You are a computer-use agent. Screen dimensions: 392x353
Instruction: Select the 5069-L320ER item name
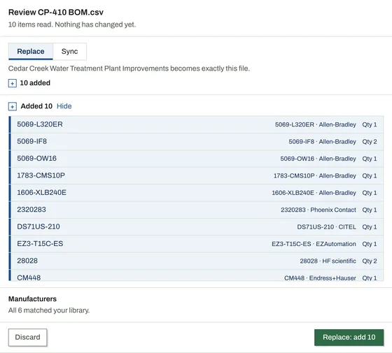[40, 124]
